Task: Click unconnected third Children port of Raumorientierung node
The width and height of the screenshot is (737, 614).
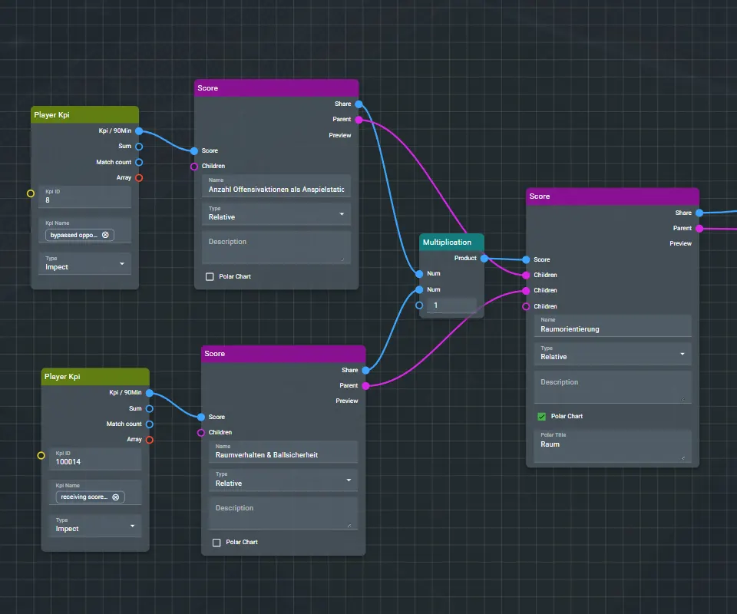Action: (526, 306)
